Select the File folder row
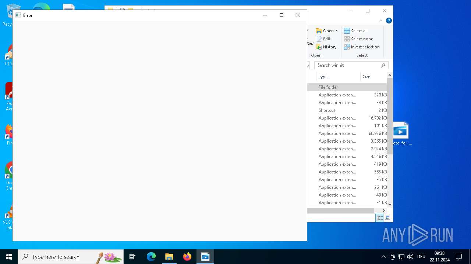The height and width of the screenshot is (264, 471). [347, 87]
